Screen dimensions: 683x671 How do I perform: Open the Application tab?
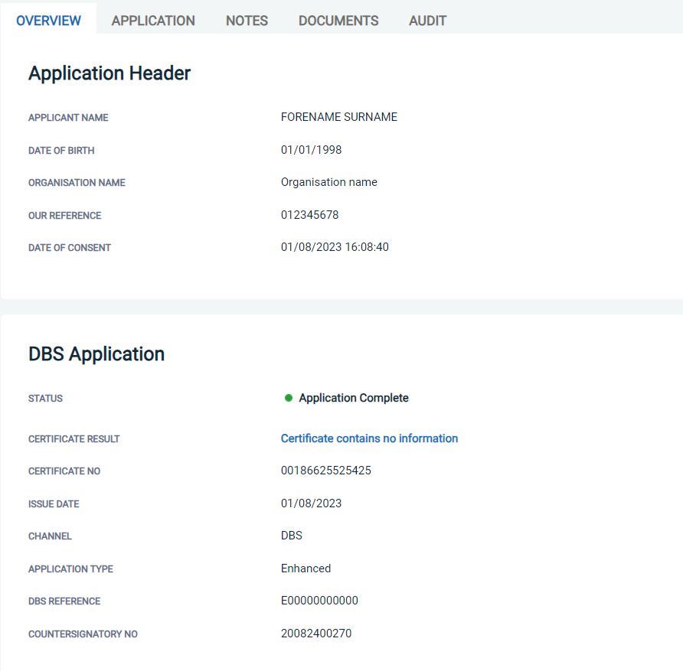153,21
